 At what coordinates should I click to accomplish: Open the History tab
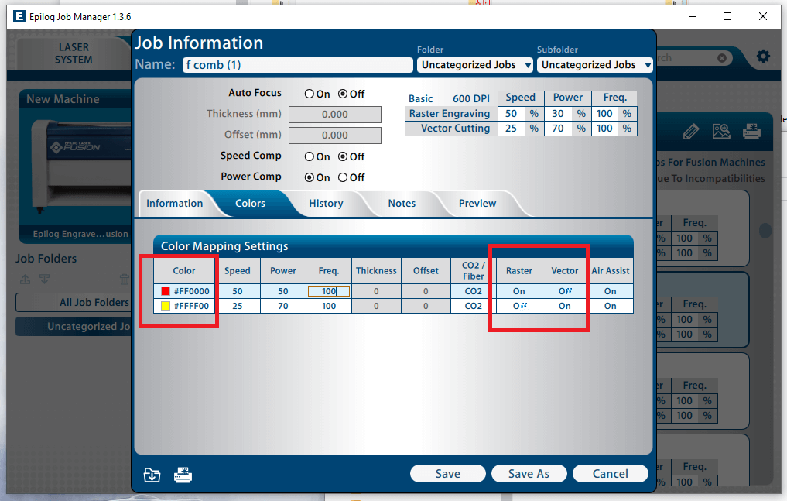click(326, 204)
